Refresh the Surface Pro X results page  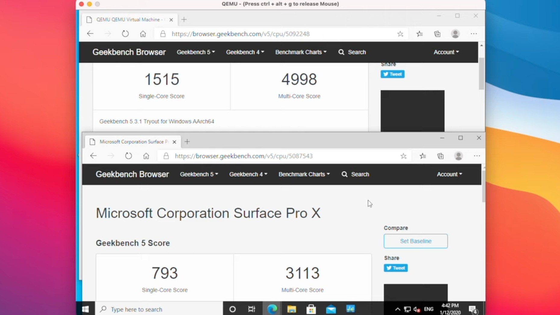(129, 156)
